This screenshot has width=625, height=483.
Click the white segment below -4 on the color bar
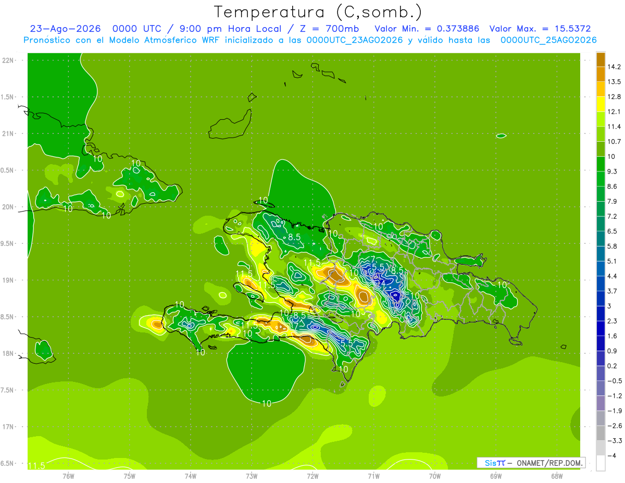(x=601, y=463)
